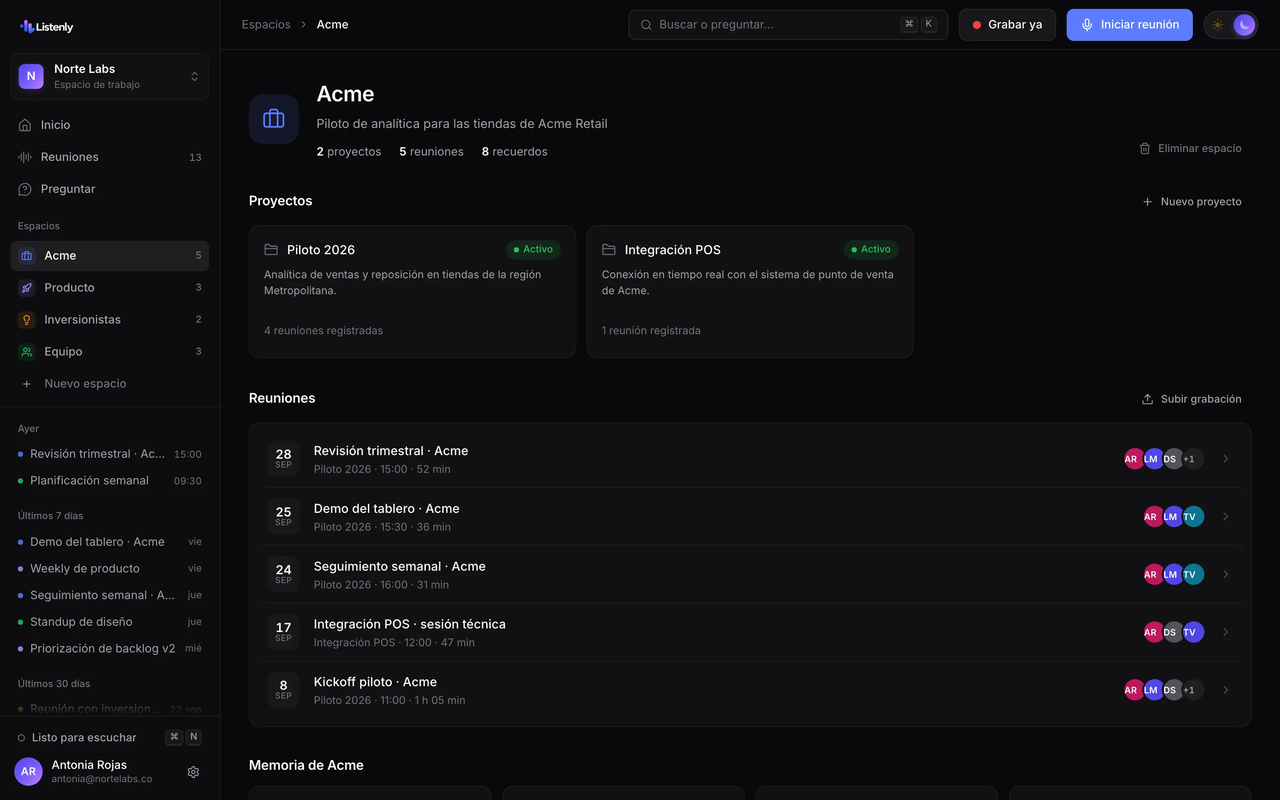Click the Iniciar reunión button
The width and height of the screenshot is (1280, 800).
pyautogui.click(x=1129, y=25)
